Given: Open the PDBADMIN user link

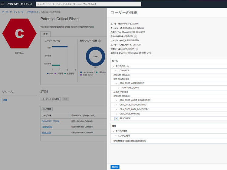Looking at the screenshot, I should tap(47, 127).
